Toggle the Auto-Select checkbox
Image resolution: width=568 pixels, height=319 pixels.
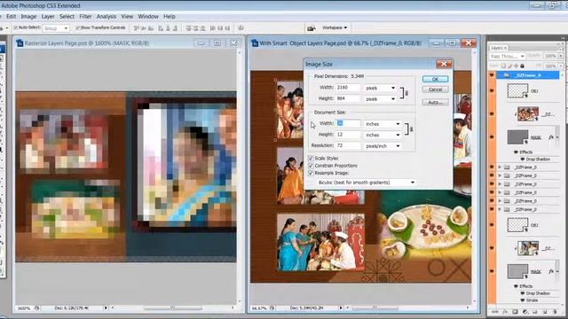(x=16, y=27)
